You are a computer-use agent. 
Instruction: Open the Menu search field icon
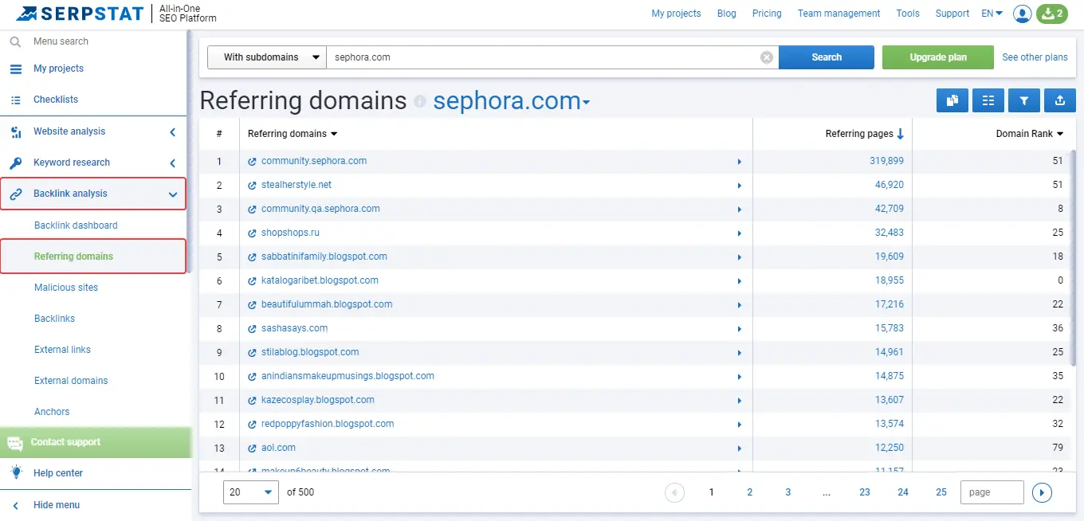[x=16, y=41]
